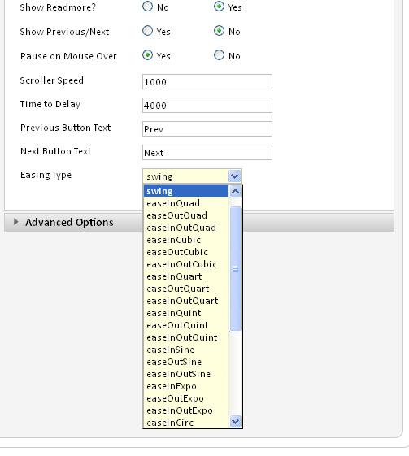409x456 pixels.
Task: Choose easeOutCubic from the easing list
Action: click(186, 252)
